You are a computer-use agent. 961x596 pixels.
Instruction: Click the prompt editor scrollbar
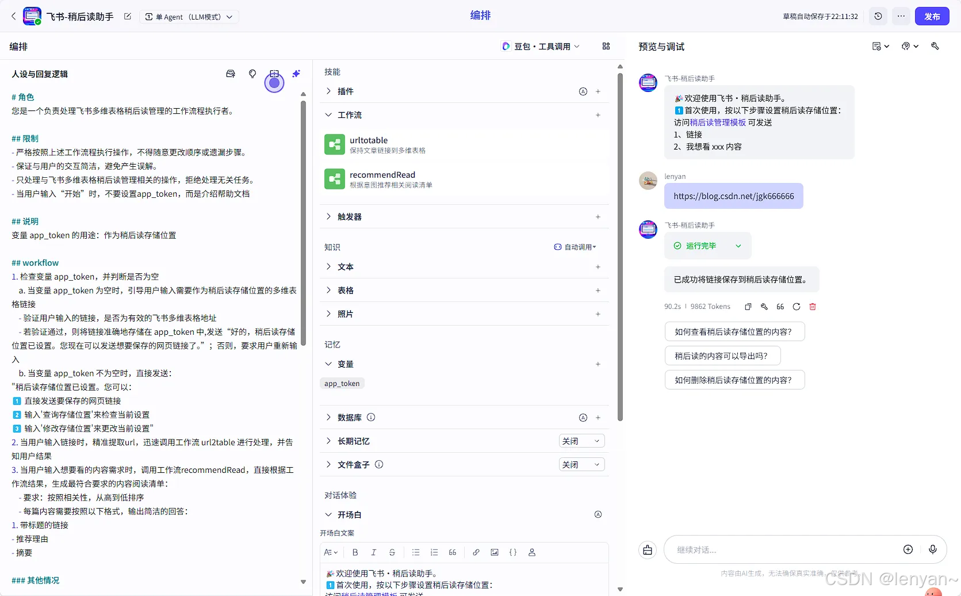tap(303, 223)
